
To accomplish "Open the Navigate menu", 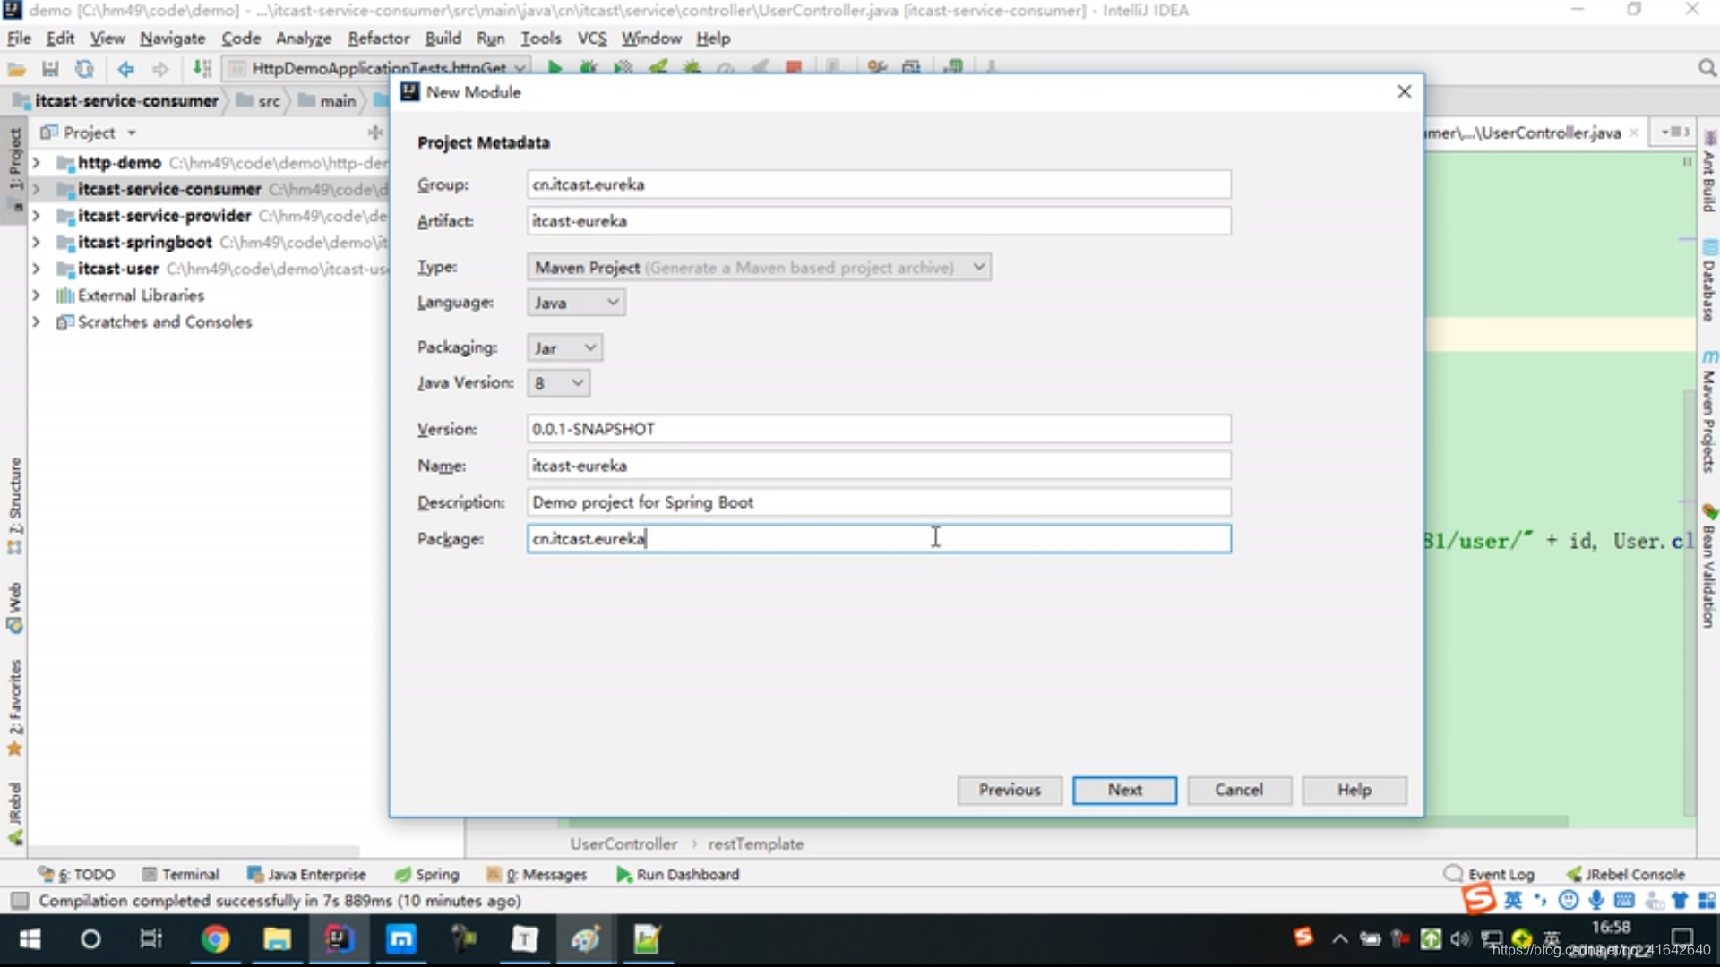I will pyautogui.click(x=172, y=39).
